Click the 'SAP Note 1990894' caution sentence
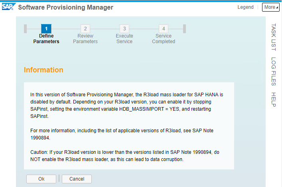The image size is (282, 187). pos(125,156)
